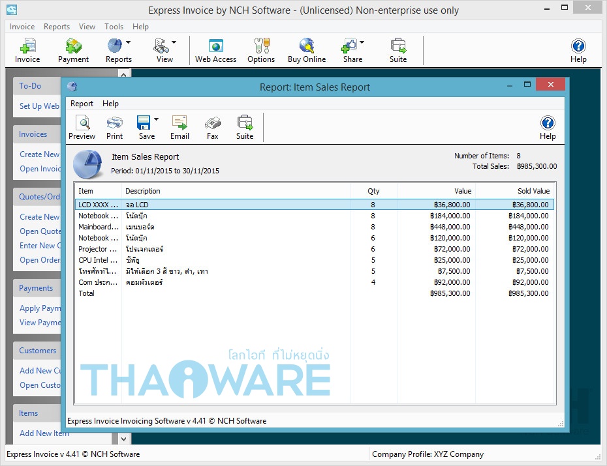Preview the Item Sales Report
Screen dimensions: 607x466
(x=82, y=128)
